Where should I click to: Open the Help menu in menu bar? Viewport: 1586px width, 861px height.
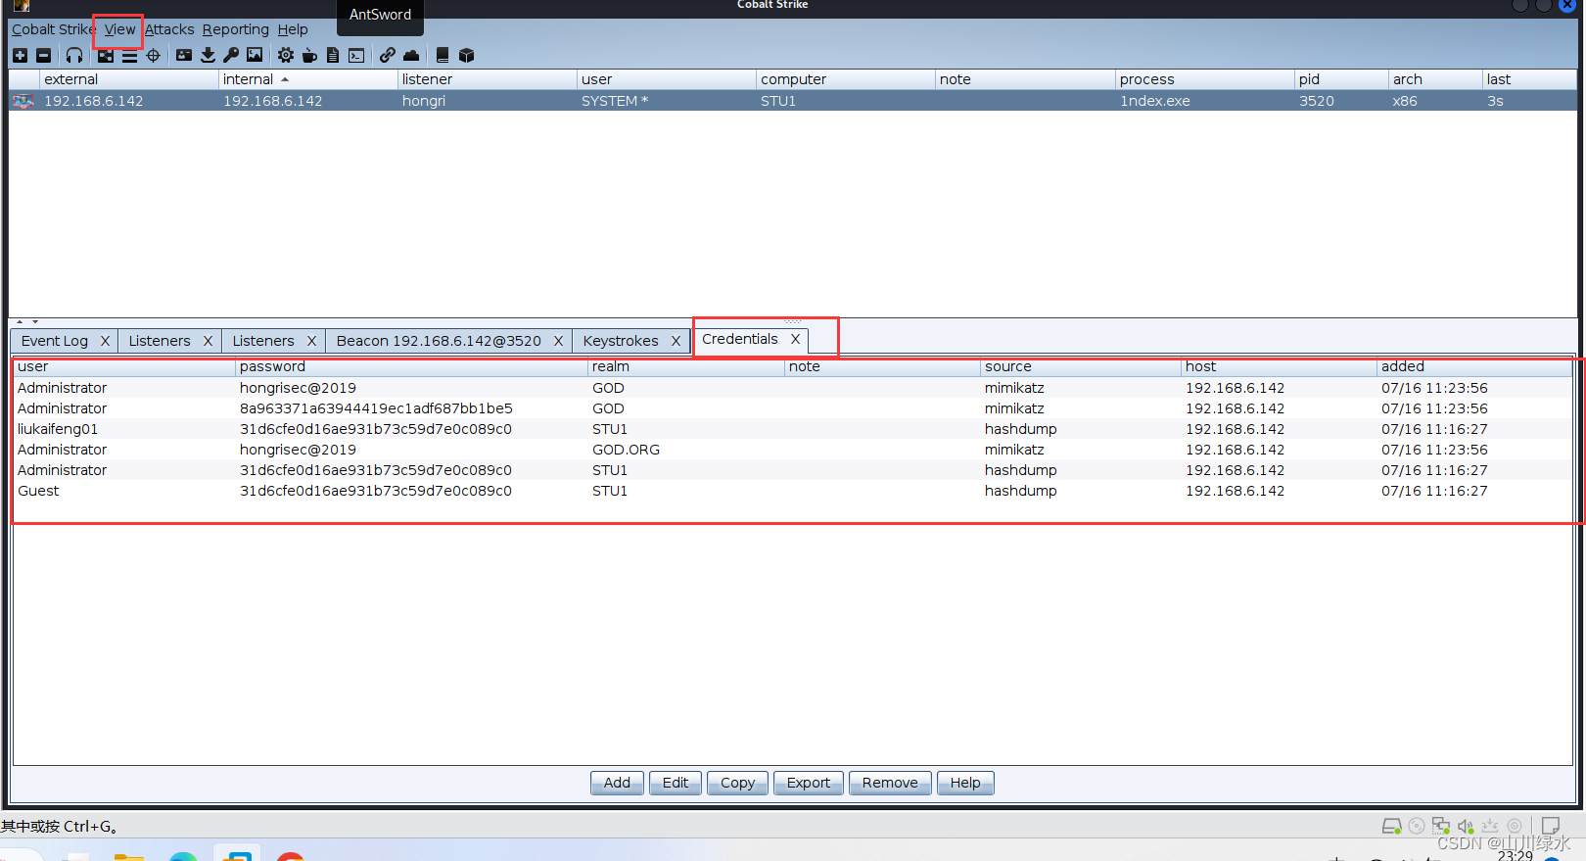[293, 29]
